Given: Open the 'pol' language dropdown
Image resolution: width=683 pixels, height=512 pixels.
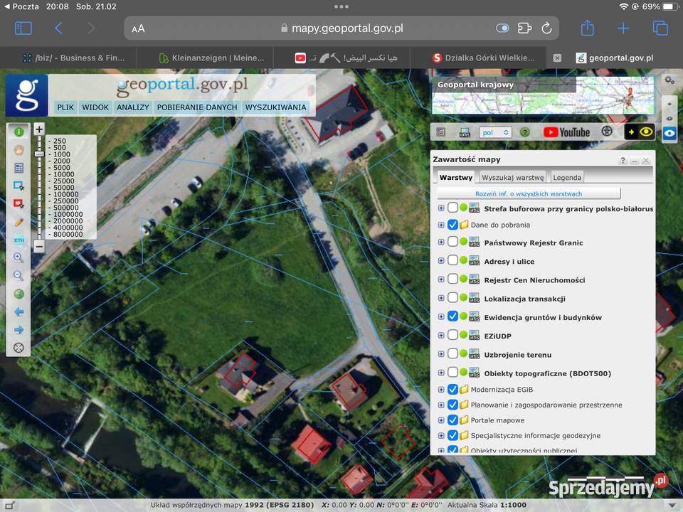Looking at the screenshot, I should pos(495,132).
